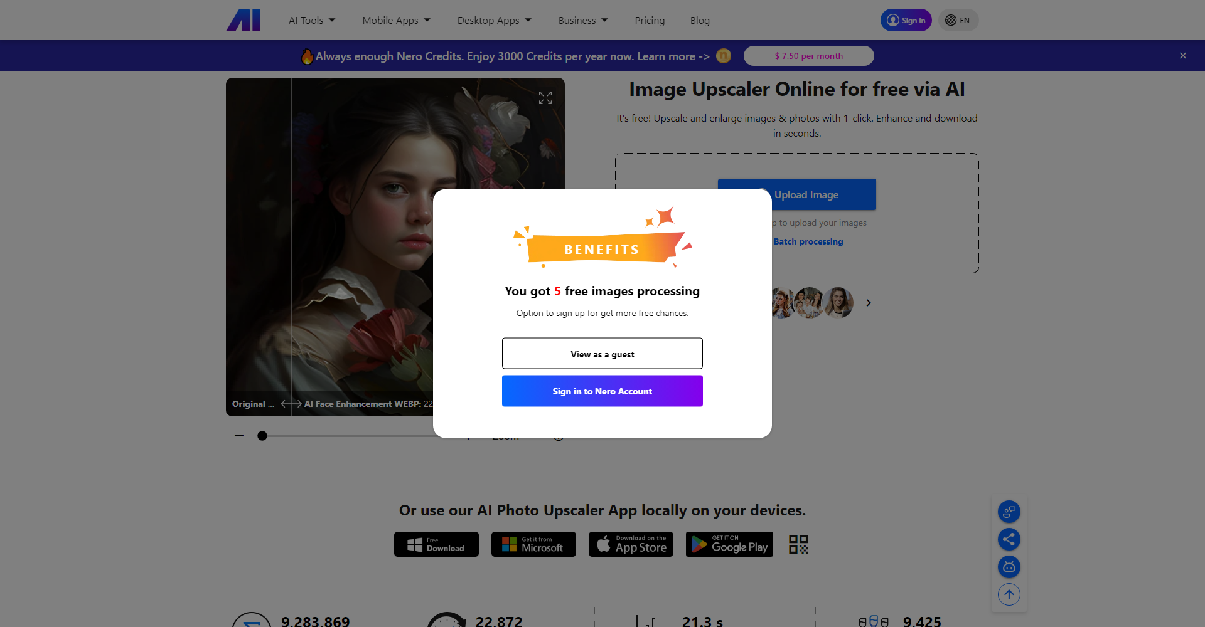Screen dimensions: 1205x627
Task: Open the customer feedback chat icon
Action: coord(1009,511)
